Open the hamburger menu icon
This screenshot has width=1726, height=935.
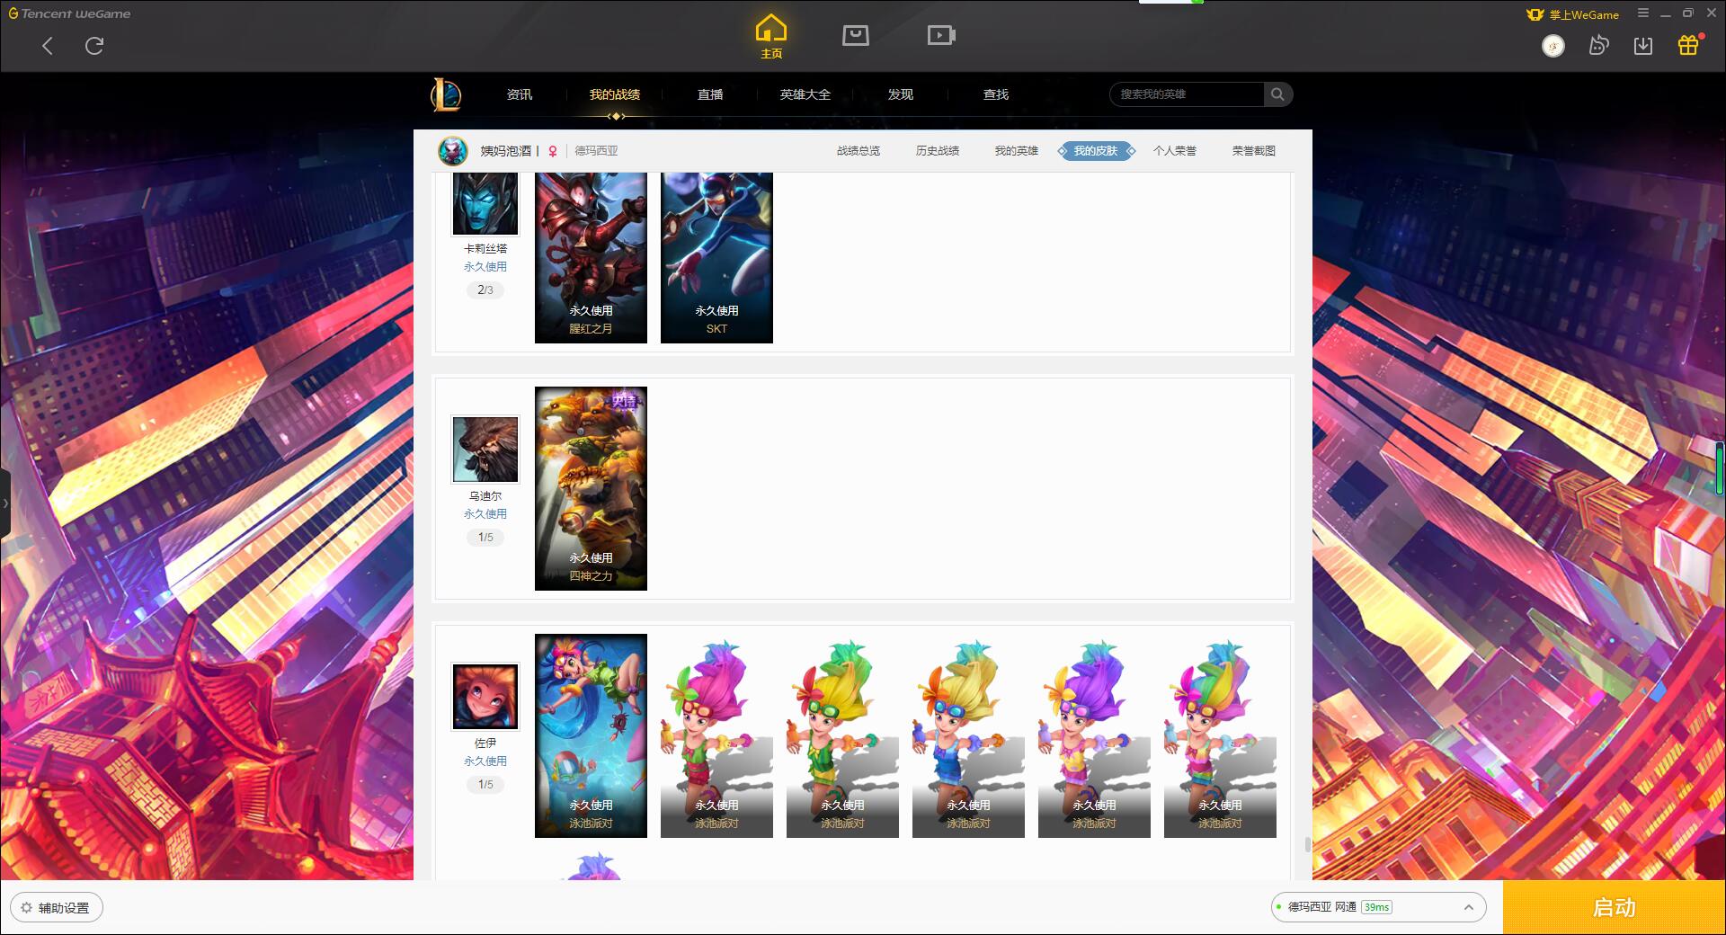pos(1643,13)
